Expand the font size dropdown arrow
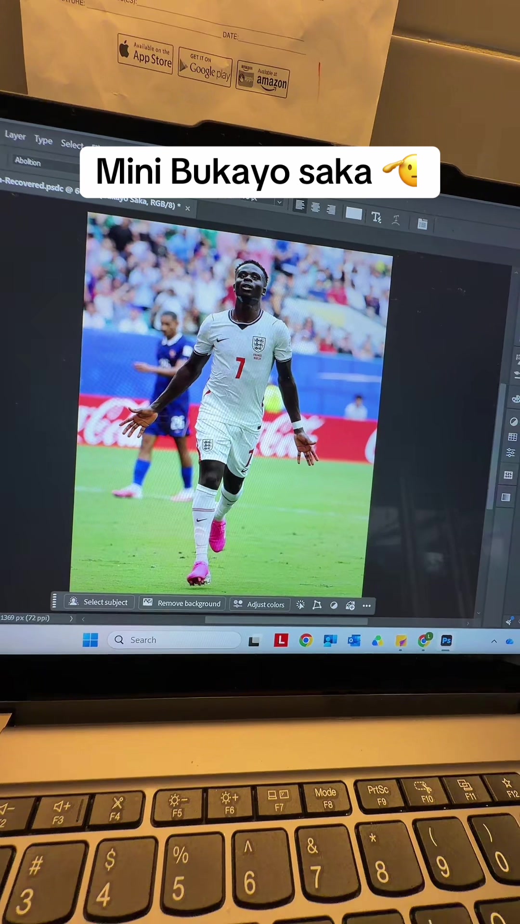 click(x=279, y=203)
